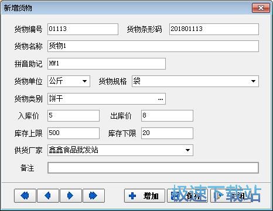This screenshot has height=211, width=273.
Task: Click the 库存下限 input field
Action: pyautogui.click(x=167, y=133)
